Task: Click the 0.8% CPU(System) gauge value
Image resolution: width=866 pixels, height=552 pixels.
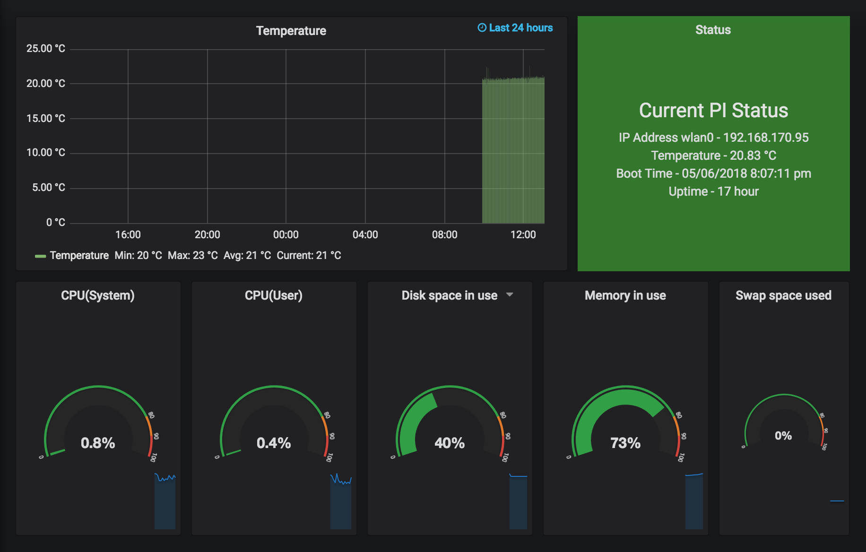Action: 98,443
